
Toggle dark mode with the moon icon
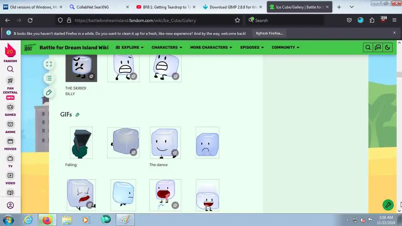click(x=388, y=47)
